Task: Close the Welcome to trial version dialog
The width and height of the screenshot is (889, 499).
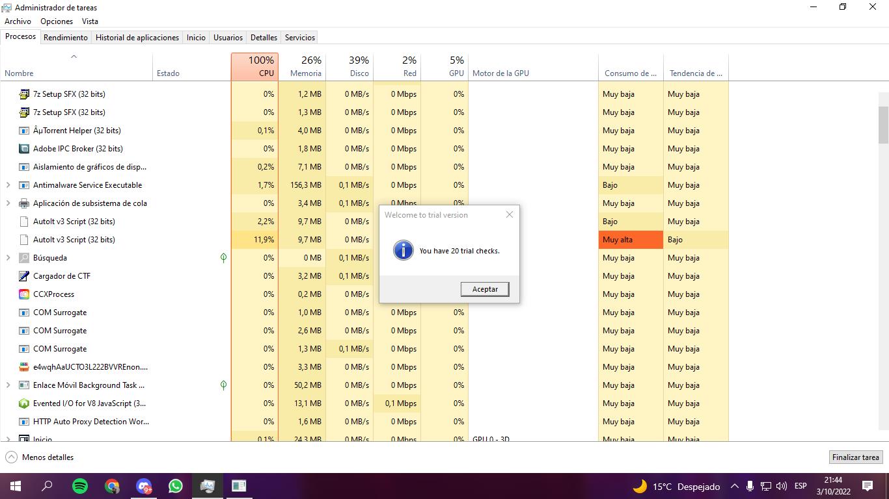Action: [x=510, y=214]
